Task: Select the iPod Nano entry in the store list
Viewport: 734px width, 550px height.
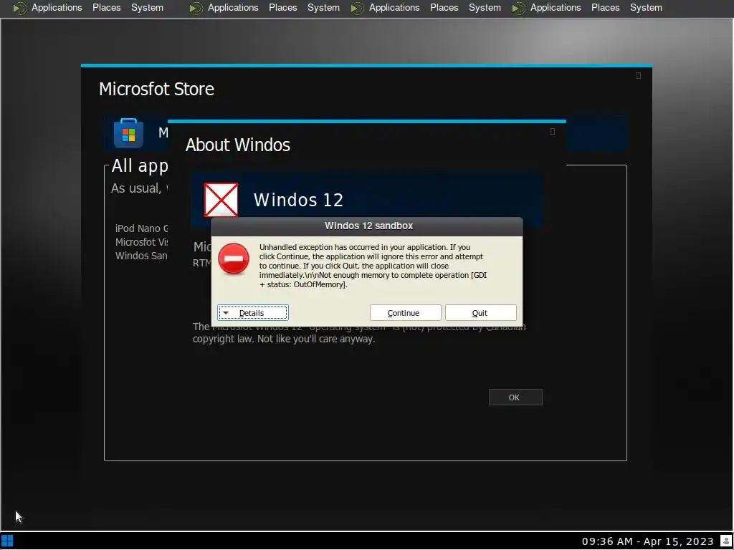Action: [x=141, y=228]
